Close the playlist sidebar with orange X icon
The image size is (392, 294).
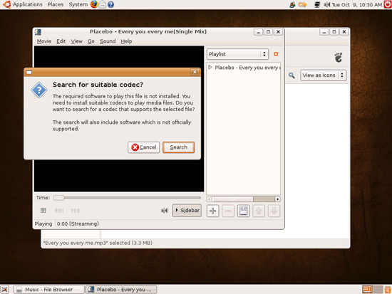point(276,54)
